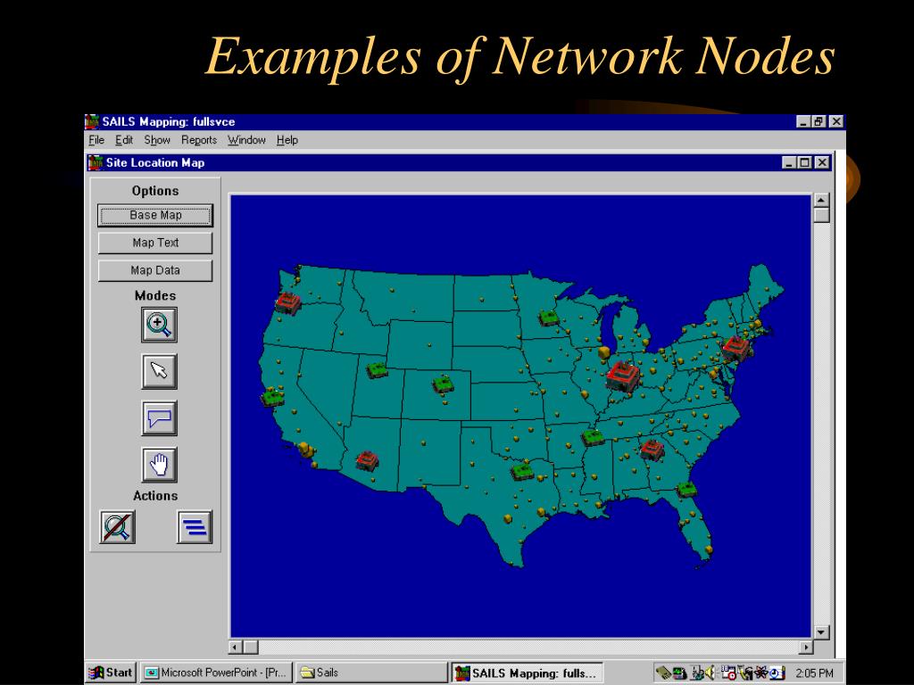
Task: Click the Map Text button
Action: [155, 243]
